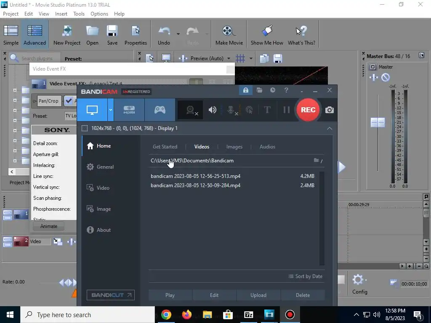431x323 pixels.
Task: Click New Project in Movie Studio toolbar
Action: pyautogui.click(x=67, y=35)
